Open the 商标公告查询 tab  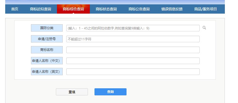[x=139, y=9]
